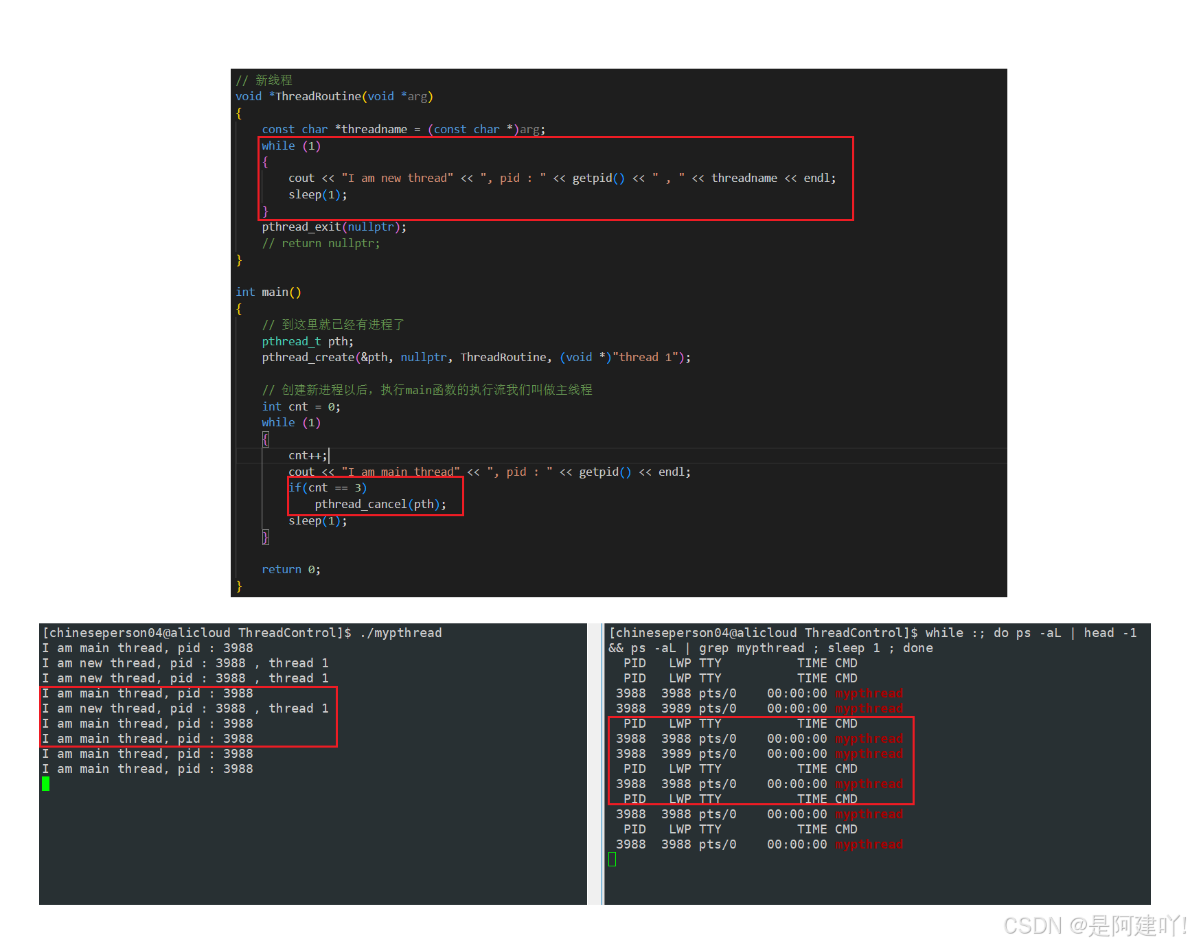Click the 'int main()' line
The image size is (1190, 946).
(268, 292)
